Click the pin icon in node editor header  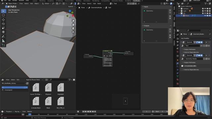(x=138, y=4)
